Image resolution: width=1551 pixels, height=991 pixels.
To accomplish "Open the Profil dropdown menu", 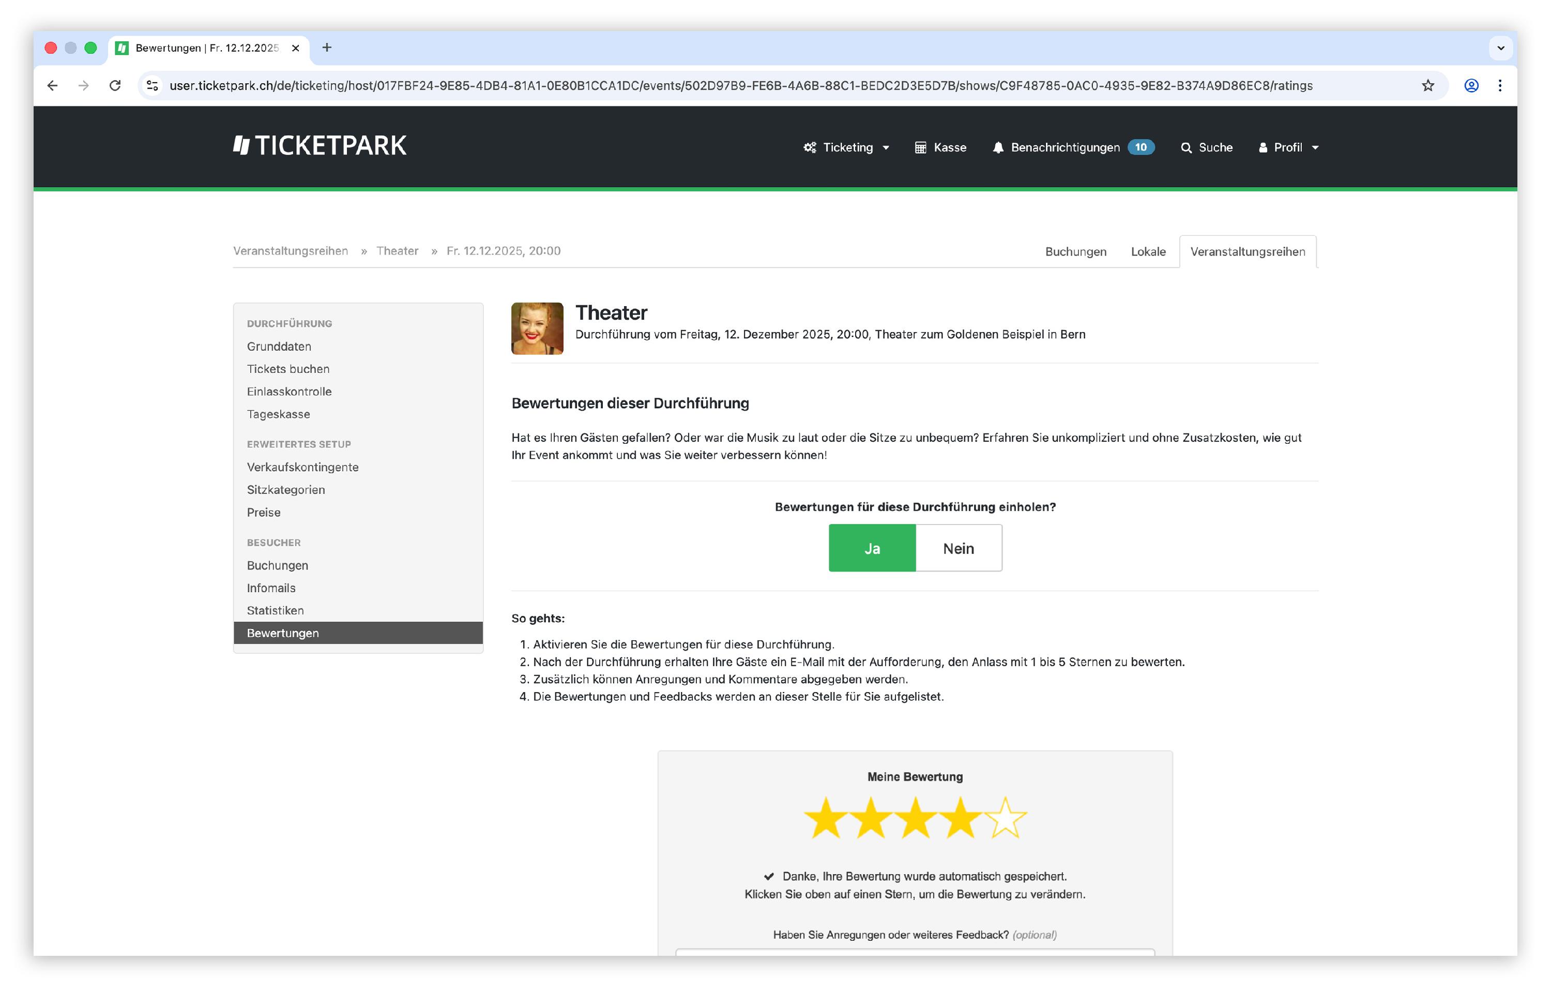I will coord(1288,147).
